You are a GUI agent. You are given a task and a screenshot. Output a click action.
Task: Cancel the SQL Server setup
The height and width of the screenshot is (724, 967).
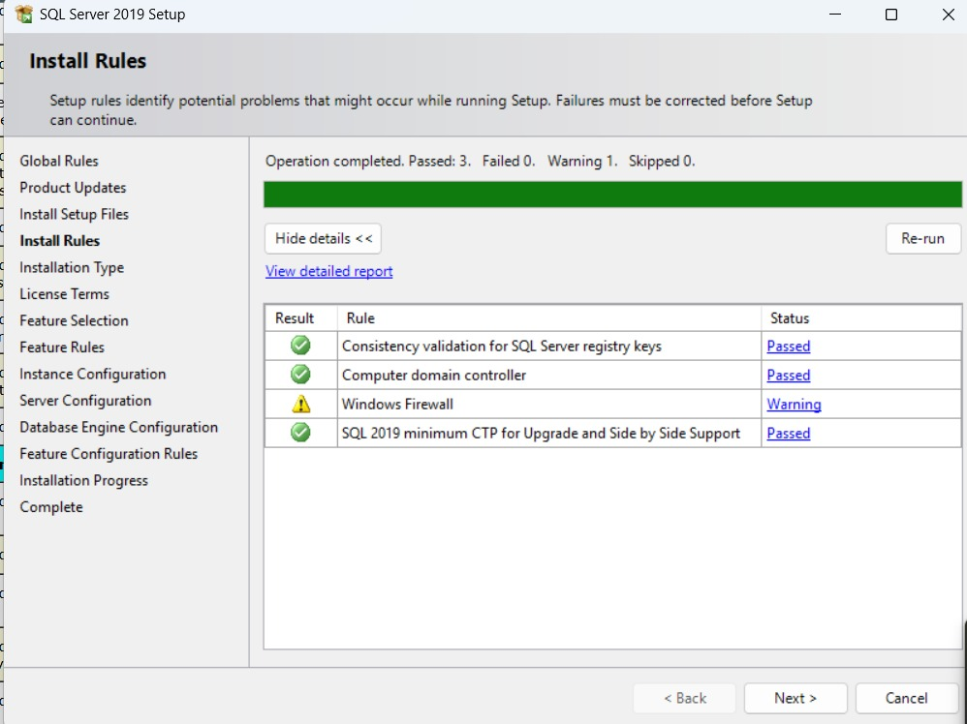click(x=907, y=698)
